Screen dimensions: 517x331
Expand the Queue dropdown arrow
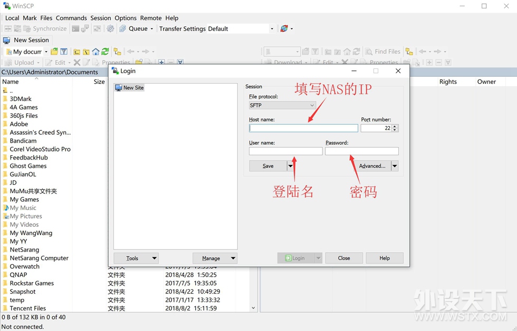pos(152,29)
